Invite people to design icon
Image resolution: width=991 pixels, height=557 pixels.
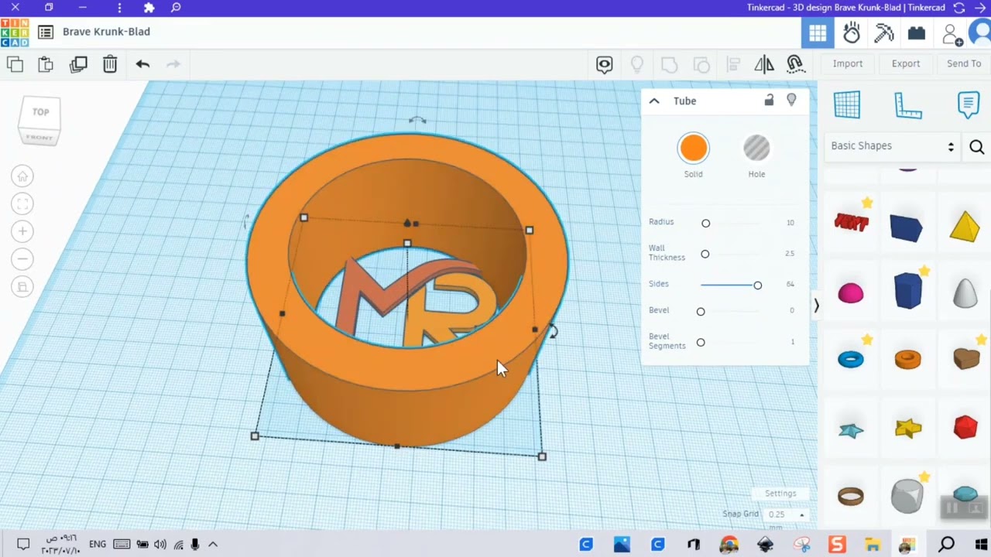(x=951, y=33)
